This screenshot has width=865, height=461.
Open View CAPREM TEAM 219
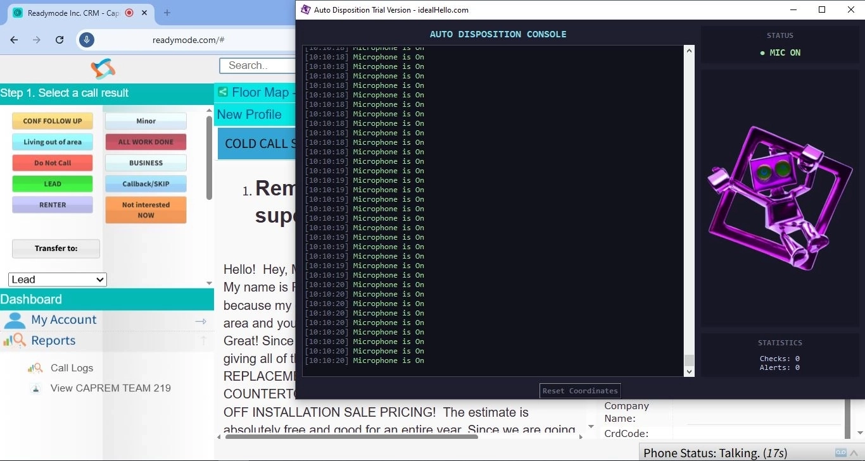click(x=110, y=388)
